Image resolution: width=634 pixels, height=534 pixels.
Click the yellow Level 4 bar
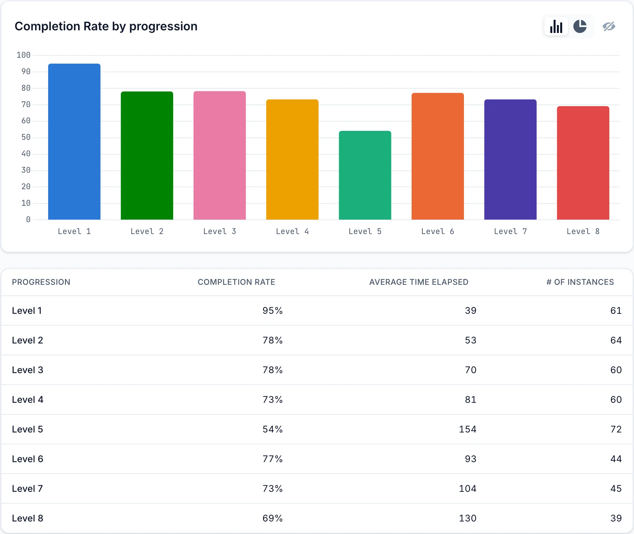click(292, 160)
